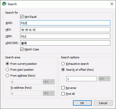The width and height of the screenshot is (116, 109).
Task: Close the Search dialog window
Action: click(112, 4)
